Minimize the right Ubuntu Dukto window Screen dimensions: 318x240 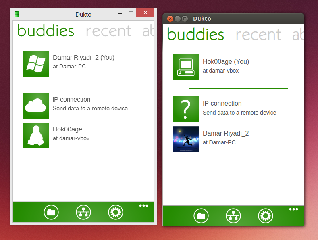click(177, 19)
